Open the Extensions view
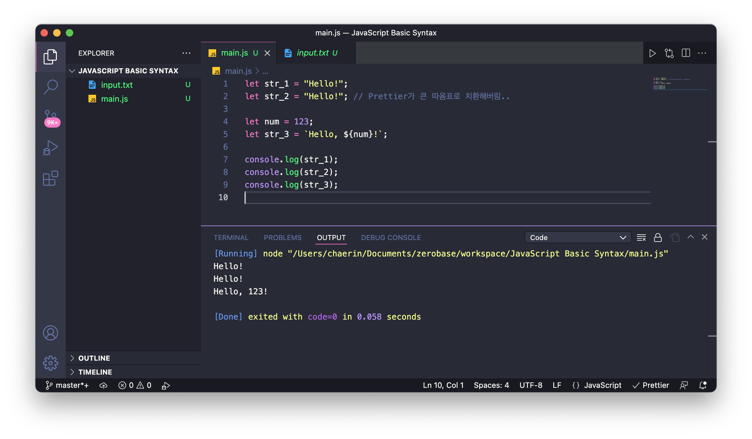 tap(51, 178)
